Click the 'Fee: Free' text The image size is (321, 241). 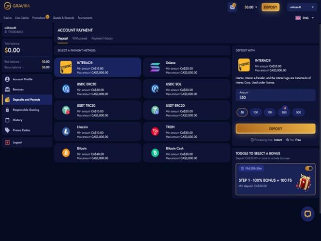click(293, 140)
